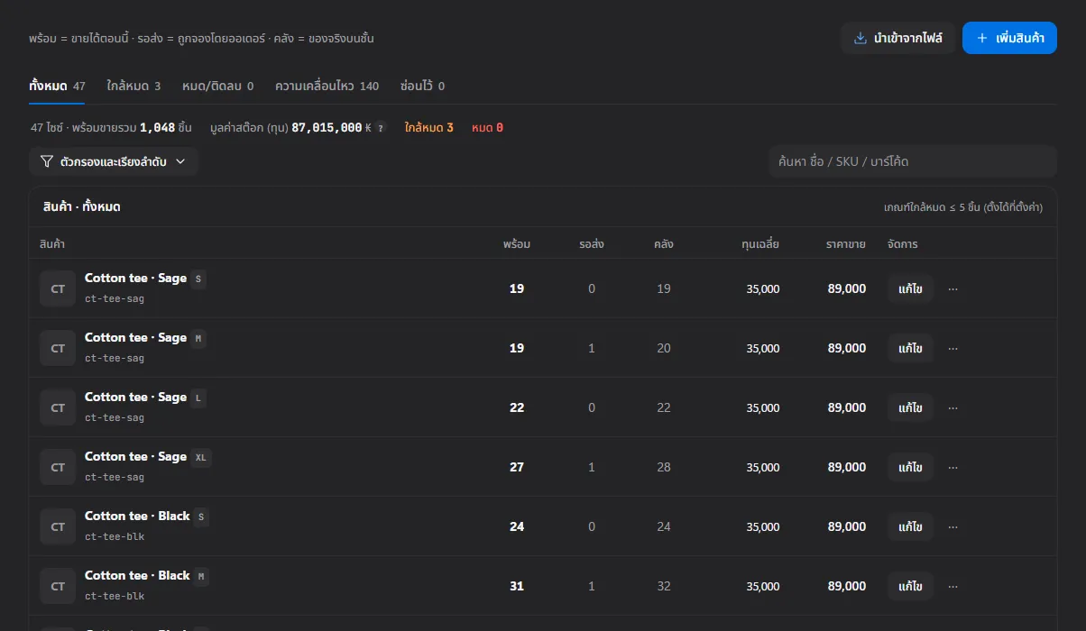Open more options menu for Black M row
This screenshot has width=1086, height=631.
(x=953, y=587)
